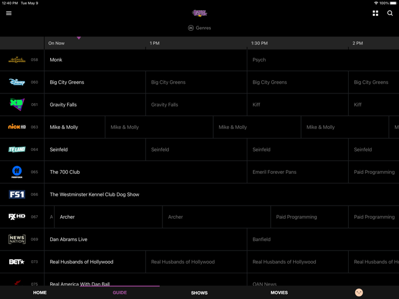Switch to the HOME tab
This screenshot has width=399, height=299.
click(x=40, y=293)
